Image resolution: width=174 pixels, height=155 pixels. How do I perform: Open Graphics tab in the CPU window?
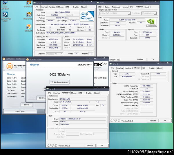pos(76,7)
